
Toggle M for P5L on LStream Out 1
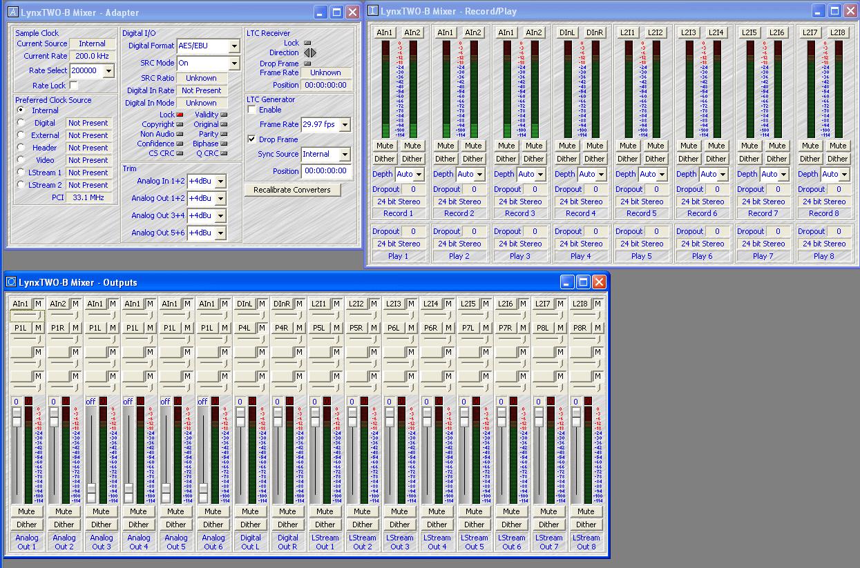[x=337, y=328]
